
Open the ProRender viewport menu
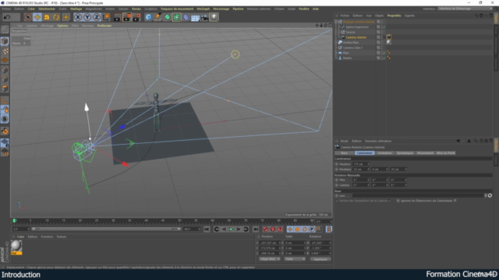tap(104, 26)
